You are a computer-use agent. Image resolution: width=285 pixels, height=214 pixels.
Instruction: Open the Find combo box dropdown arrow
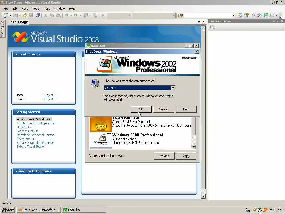pyautogui.click(x=233, y=16)
